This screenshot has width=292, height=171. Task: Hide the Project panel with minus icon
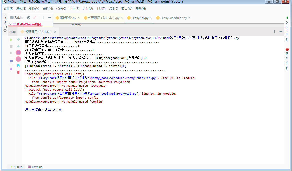click(49, 17)
